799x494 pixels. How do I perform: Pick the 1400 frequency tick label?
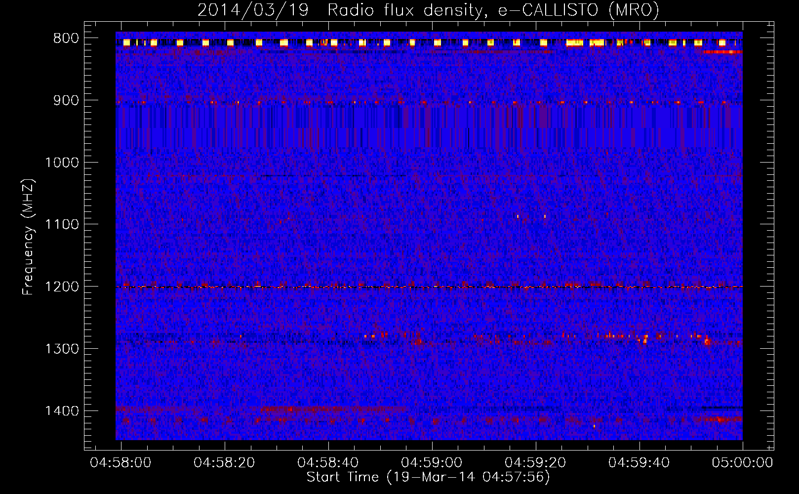[62, 411]
